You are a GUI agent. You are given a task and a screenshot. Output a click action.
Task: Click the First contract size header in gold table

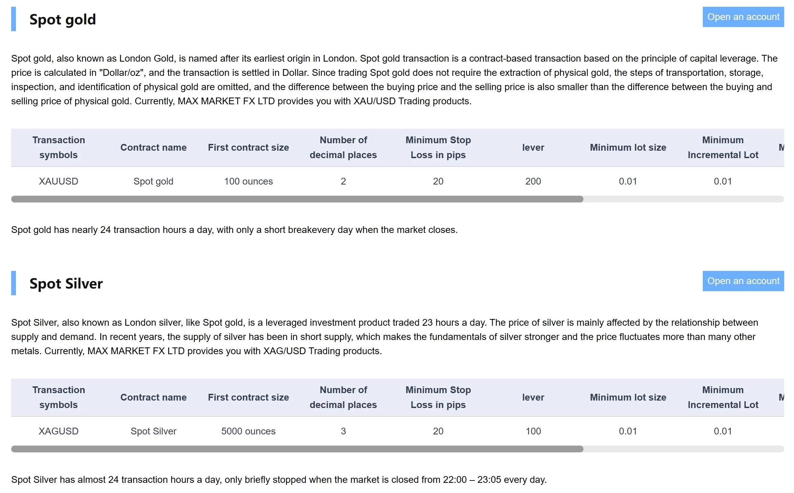click(x=249, y=148)
